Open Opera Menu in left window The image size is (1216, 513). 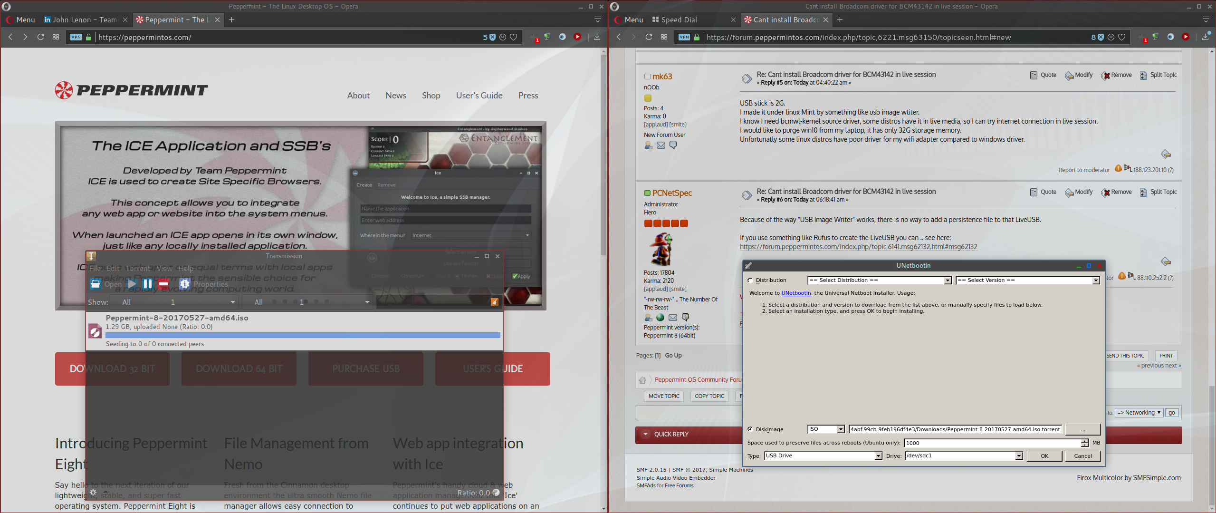20,19
